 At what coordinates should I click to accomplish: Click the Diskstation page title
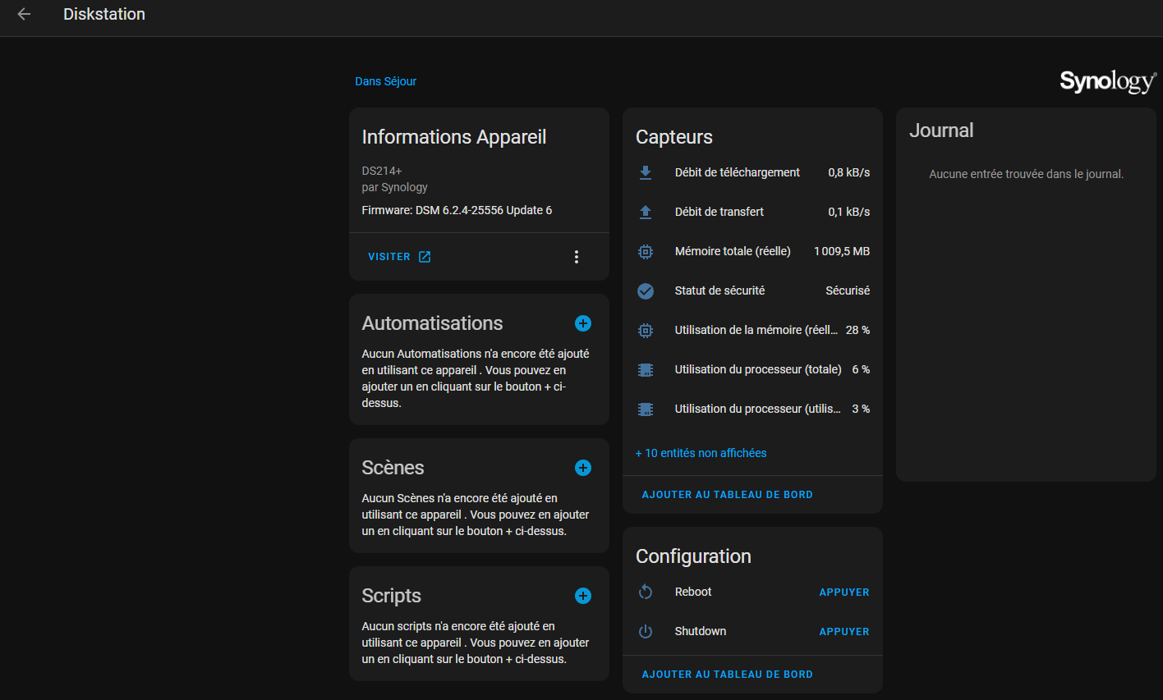(104, 14)
